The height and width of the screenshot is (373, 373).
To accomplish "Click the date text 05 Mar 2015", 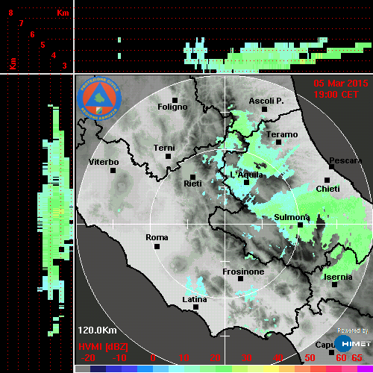I will pyautogui.click(x=341, y=84).
